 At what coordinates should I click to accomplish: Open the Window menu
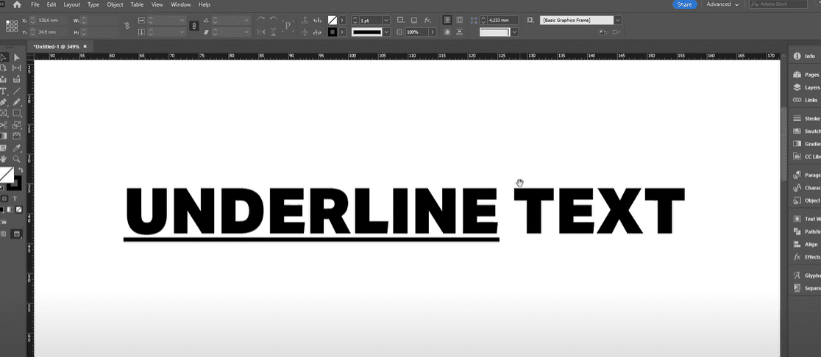(180, 4)
